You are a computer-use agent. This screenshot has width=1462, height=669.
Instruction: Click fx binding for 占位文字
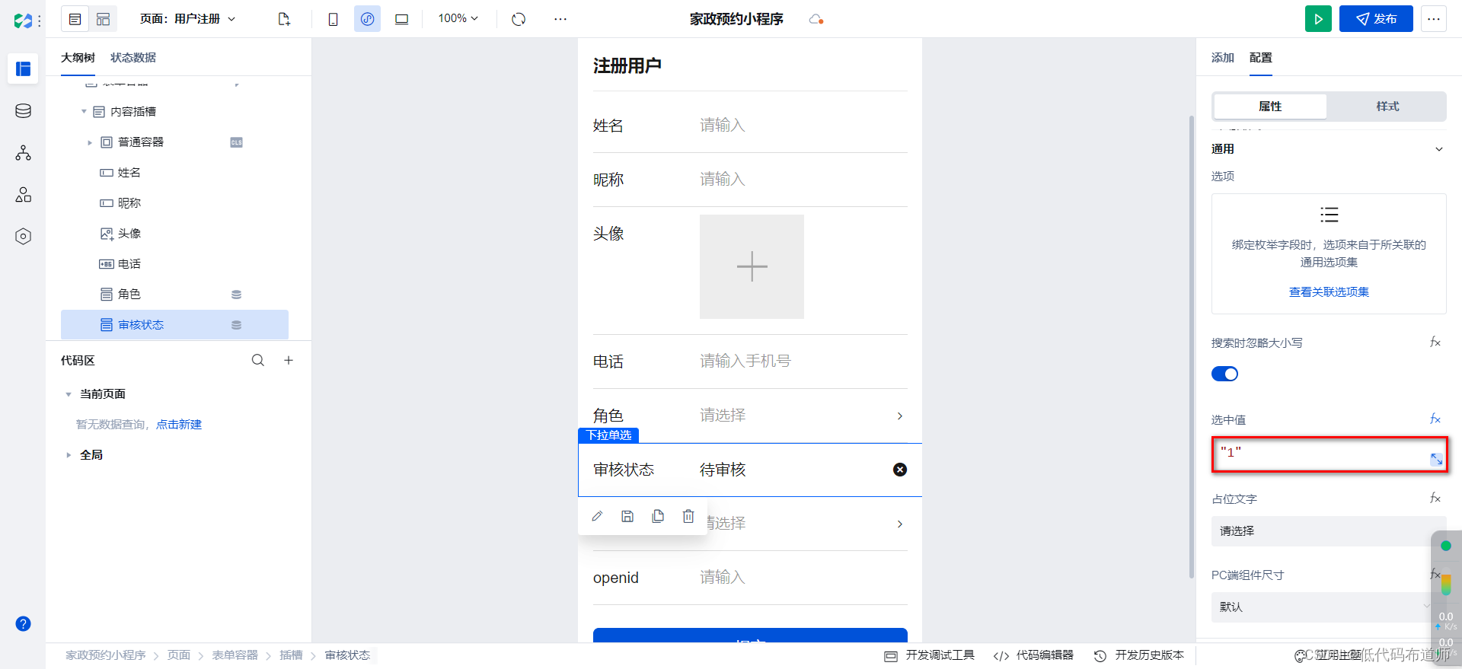pos(1435,498)
